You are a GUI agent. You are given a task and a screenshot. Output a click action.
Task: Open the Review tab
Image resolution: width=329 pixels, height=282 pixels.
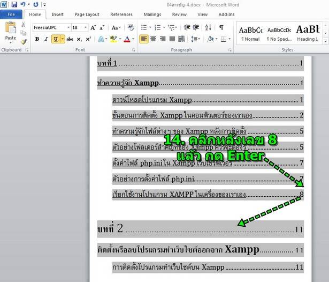click(179, 14)
